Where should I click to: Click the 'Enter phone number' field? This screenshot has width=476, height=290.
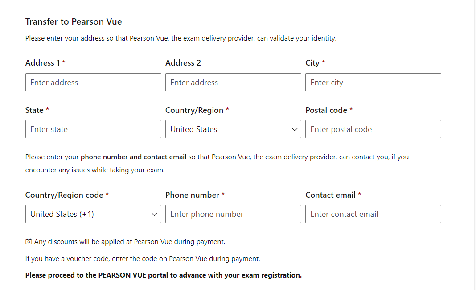233,214
